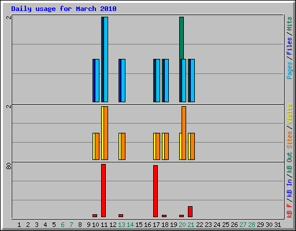Click the red kB bar for day 21
Viewport: 296px width, 231px height.
[190, 211]
